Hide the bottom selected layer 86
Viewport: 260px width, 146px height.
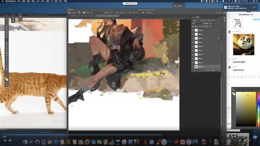[193, 67]
